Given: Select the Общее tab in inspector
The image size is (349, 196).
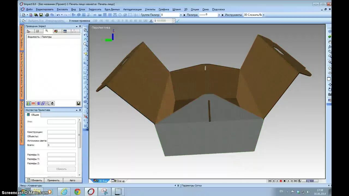Looking at the screenshot, I should [33, 115].
